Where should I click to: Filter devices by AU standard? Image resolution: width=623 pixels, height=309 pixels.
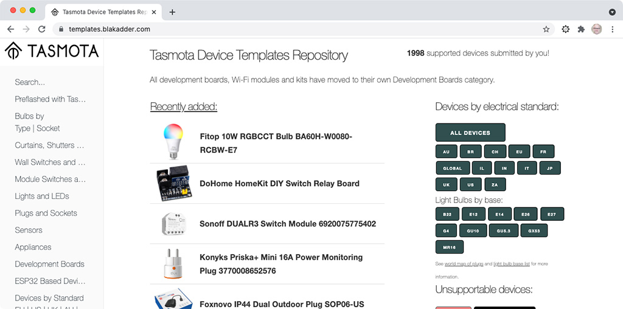click(x=446, y=151)
